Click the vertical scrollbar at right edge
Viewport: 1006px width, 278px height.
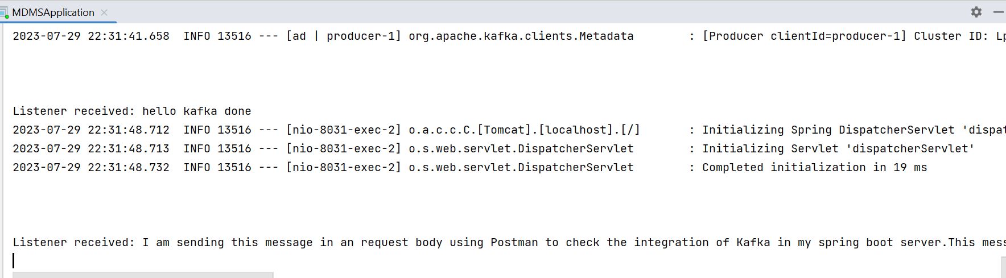click(x=1003, y=267)
